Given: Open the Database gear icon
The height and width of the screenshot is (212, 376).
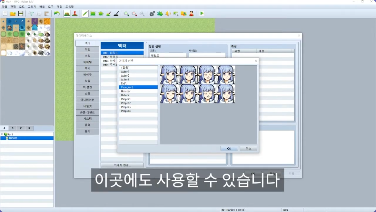Looking at the screenshot, I should [x=152, y=14].
